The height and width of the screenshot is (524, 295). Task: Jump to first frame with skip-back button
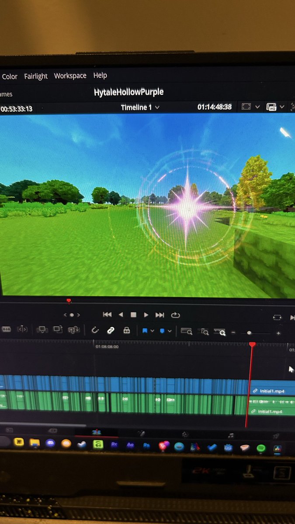tap(107, 314)
